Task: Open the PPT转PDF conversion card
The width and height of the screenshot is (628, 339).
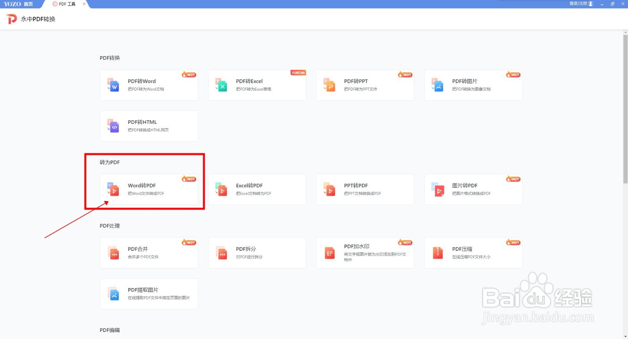Action: point(365,189)
